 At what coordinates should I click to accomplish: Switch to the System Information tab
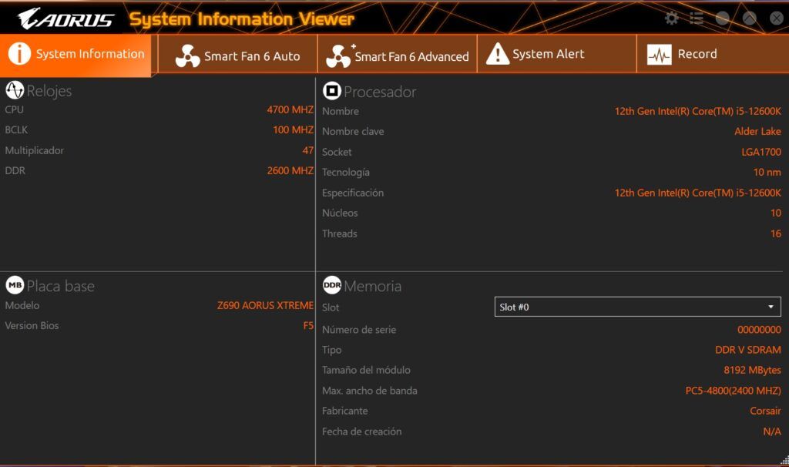pyautogui.click(x=76, y=54)
